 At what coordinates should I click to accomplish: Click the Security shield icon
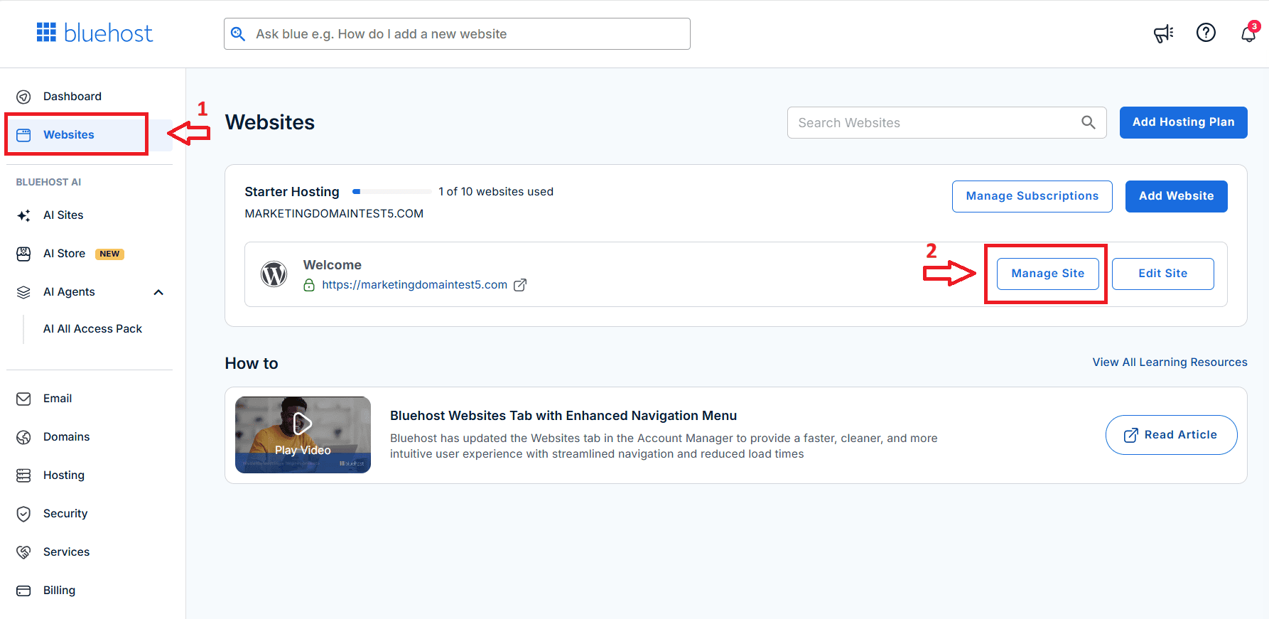[x=23, y=514]
